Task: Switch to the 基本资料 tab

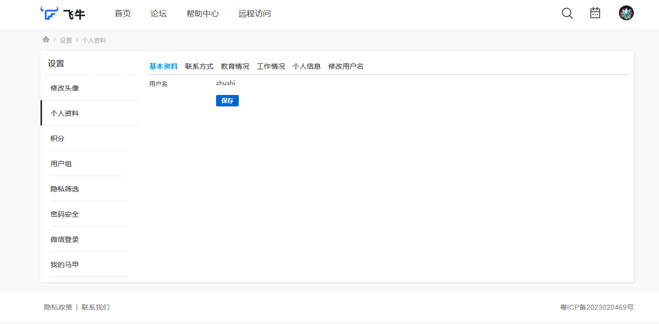Action: tap(163, 66)
